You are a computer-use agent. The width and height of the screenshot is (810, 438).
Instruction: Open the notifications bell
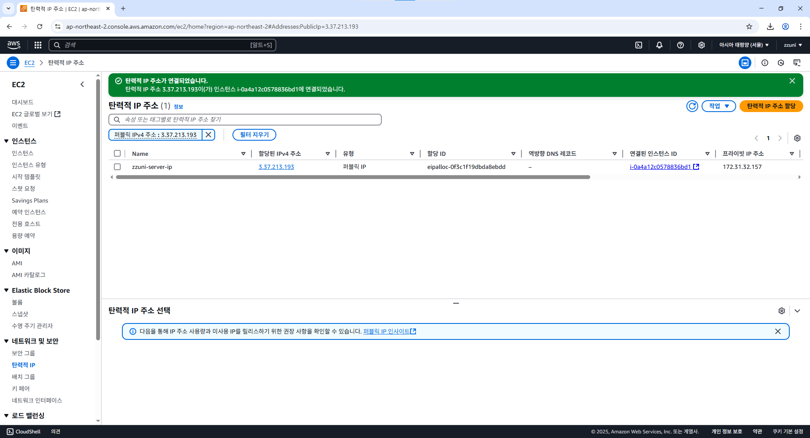[659, 45]
